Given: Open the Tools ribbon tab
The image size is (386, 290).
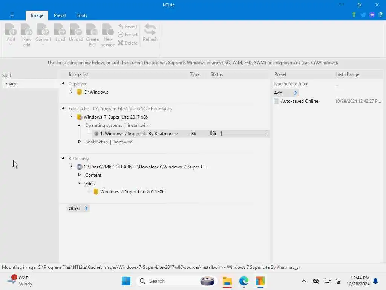Looking at the screenshot, I should 82,15.
